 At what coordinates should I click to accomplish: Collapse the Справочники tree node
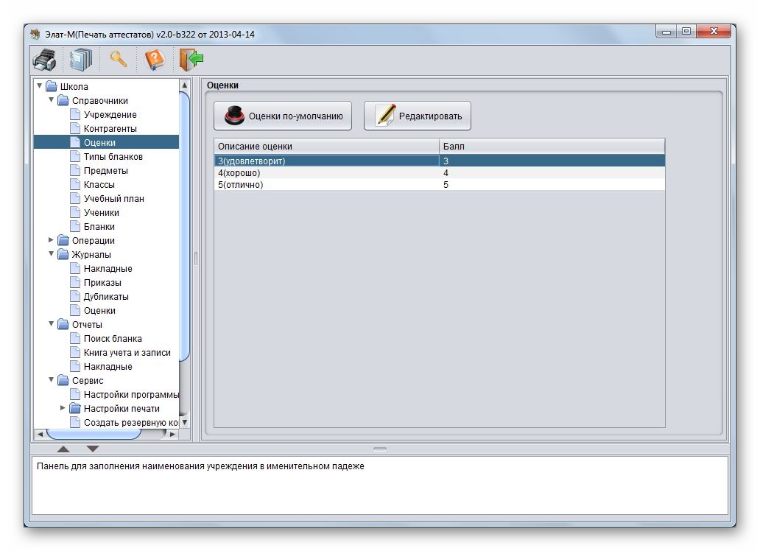(x=52, y=100)
